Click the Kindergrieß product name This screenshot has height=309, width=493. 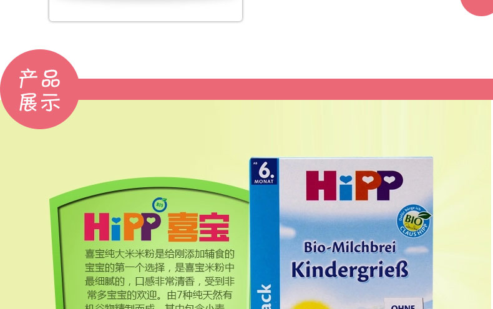coord(349,270)
